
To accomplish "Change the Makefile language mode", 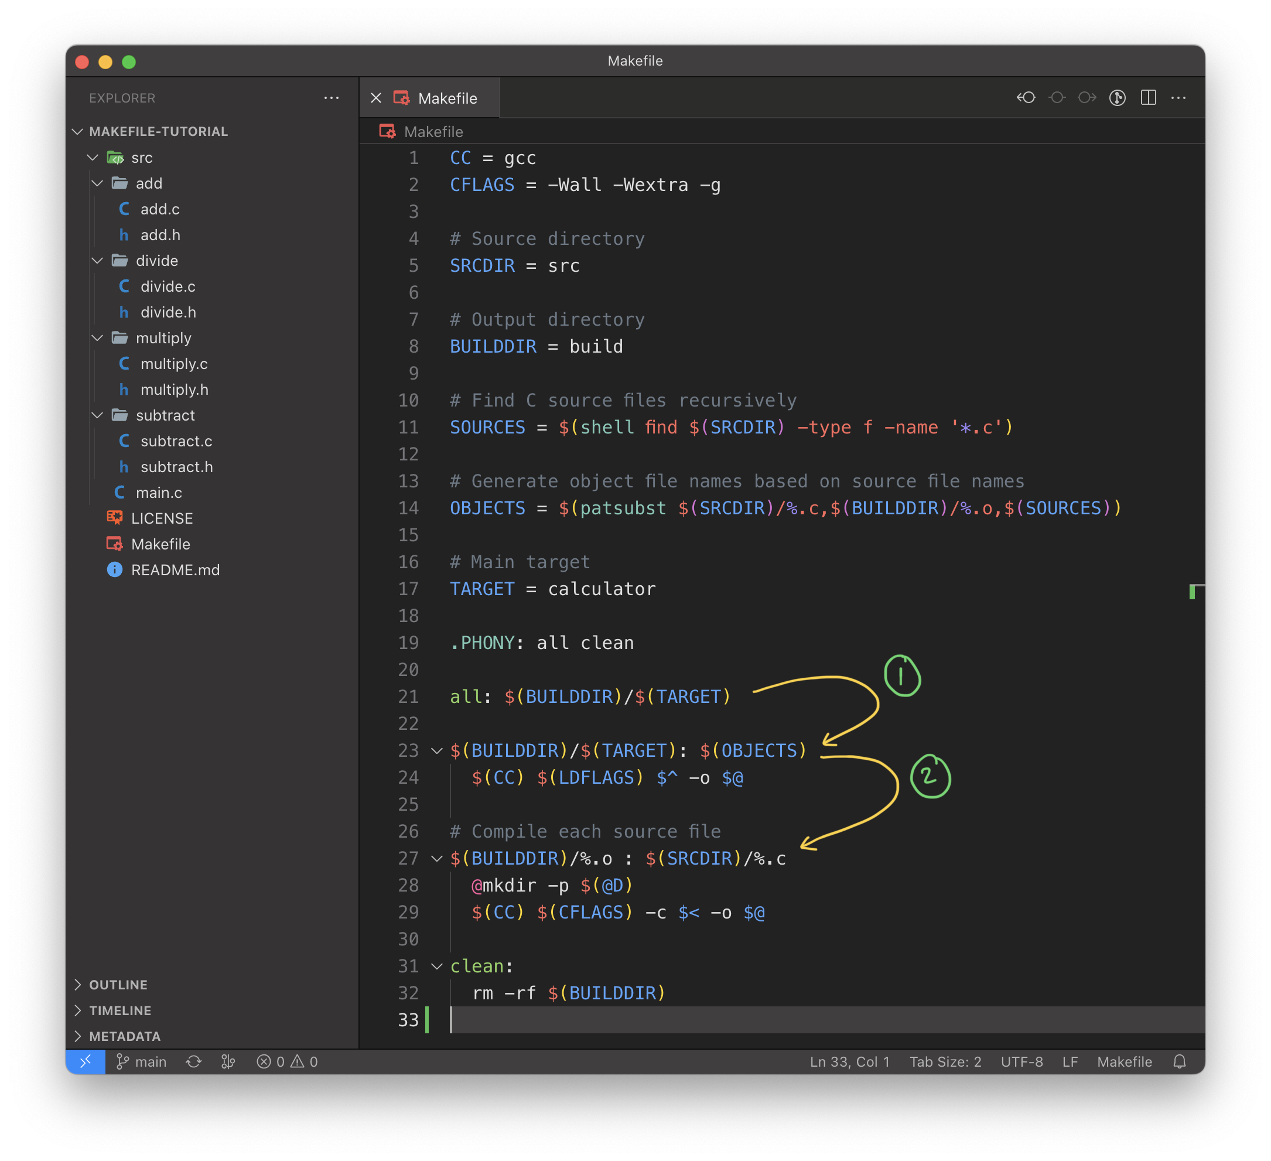I will [x=1124, y=1061].
